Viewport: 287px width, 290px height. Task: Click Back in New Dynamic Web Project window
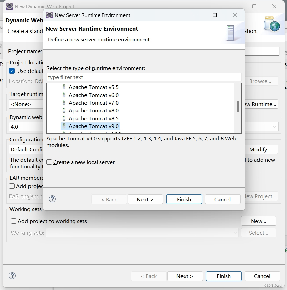click(149, 276)
